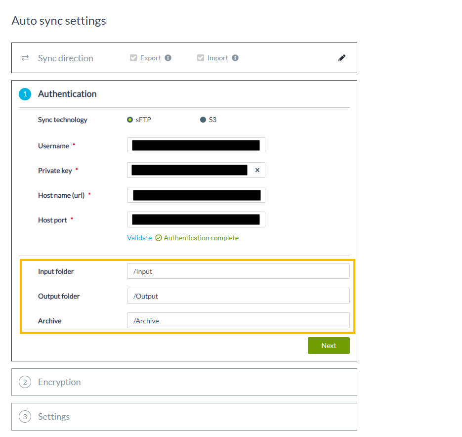Click the Authentication complete status text
This screenshot has width=462, height=437.
click(201, 238)
